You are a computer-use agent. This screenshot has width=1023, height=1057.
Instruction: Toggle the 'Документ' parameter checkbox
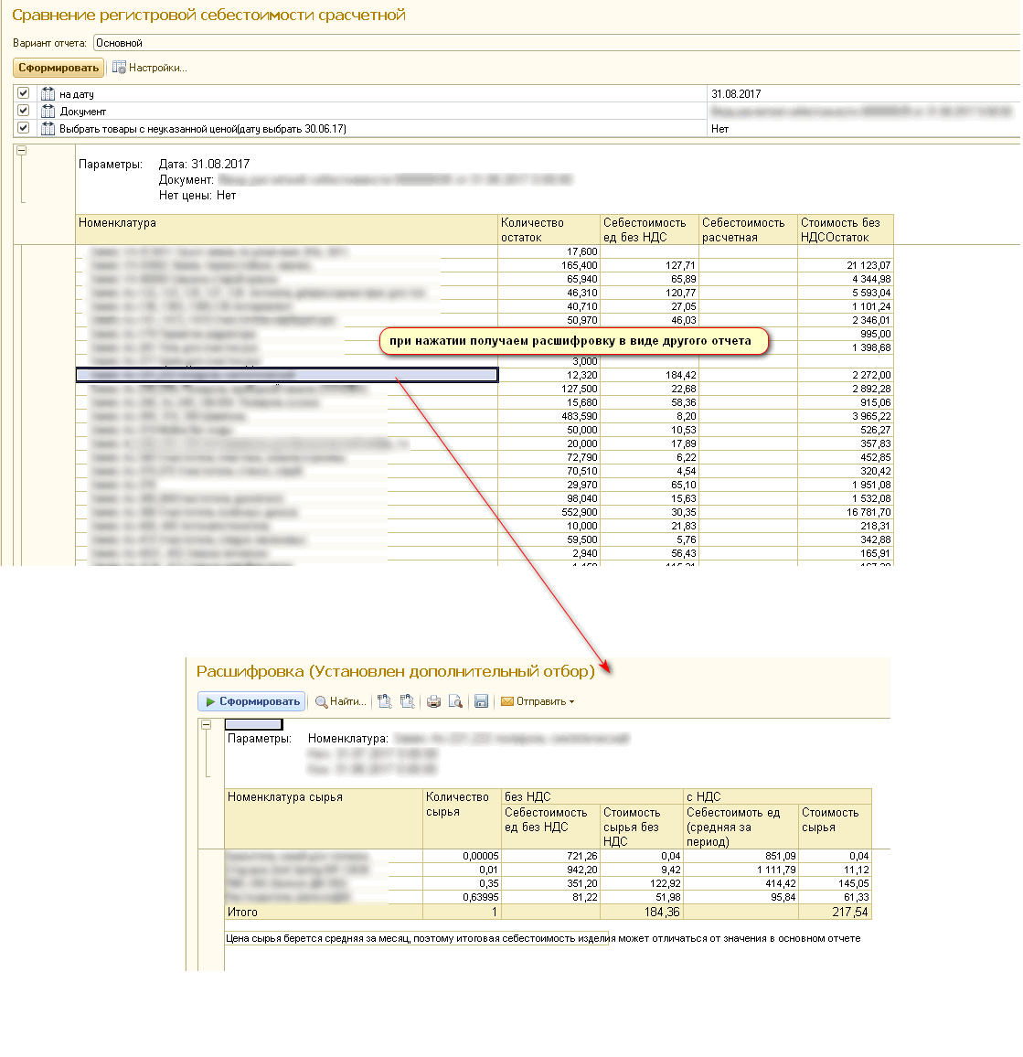[24, 111]
